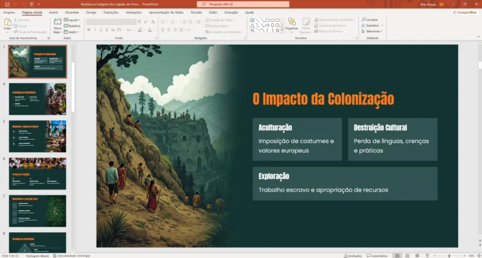This screenshot has height=258, width=482.
Task: Expand the shapes gallery more arrow
Action: [x=282, y=30]
